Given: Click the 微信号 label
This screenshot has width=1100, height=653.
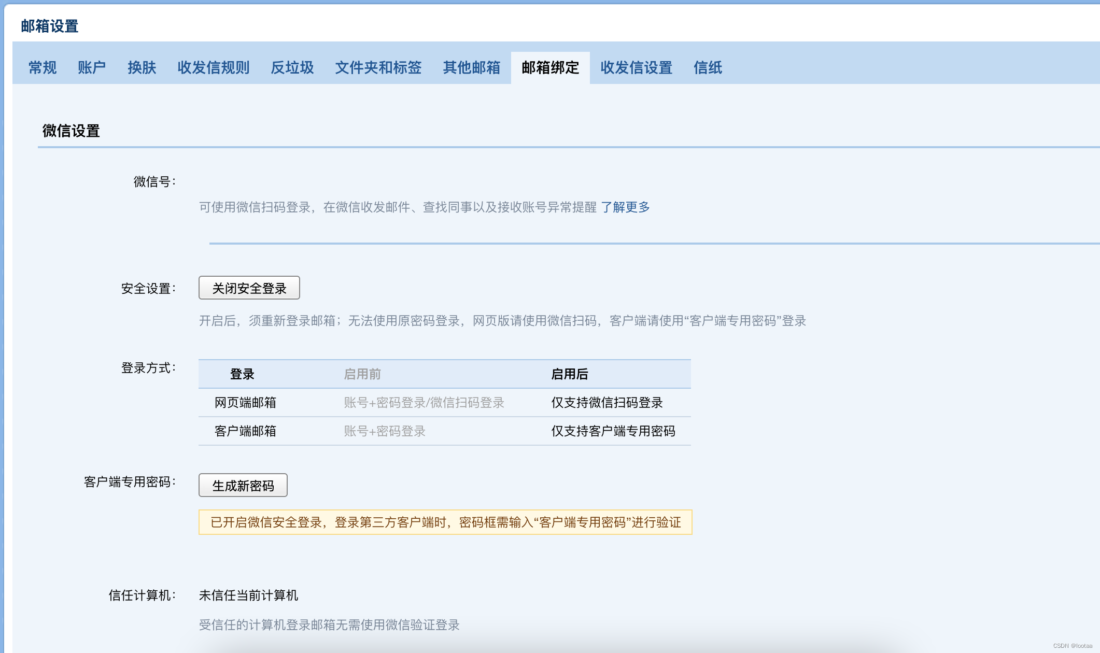Looking at the screenshot, I should tap(154, 182).
